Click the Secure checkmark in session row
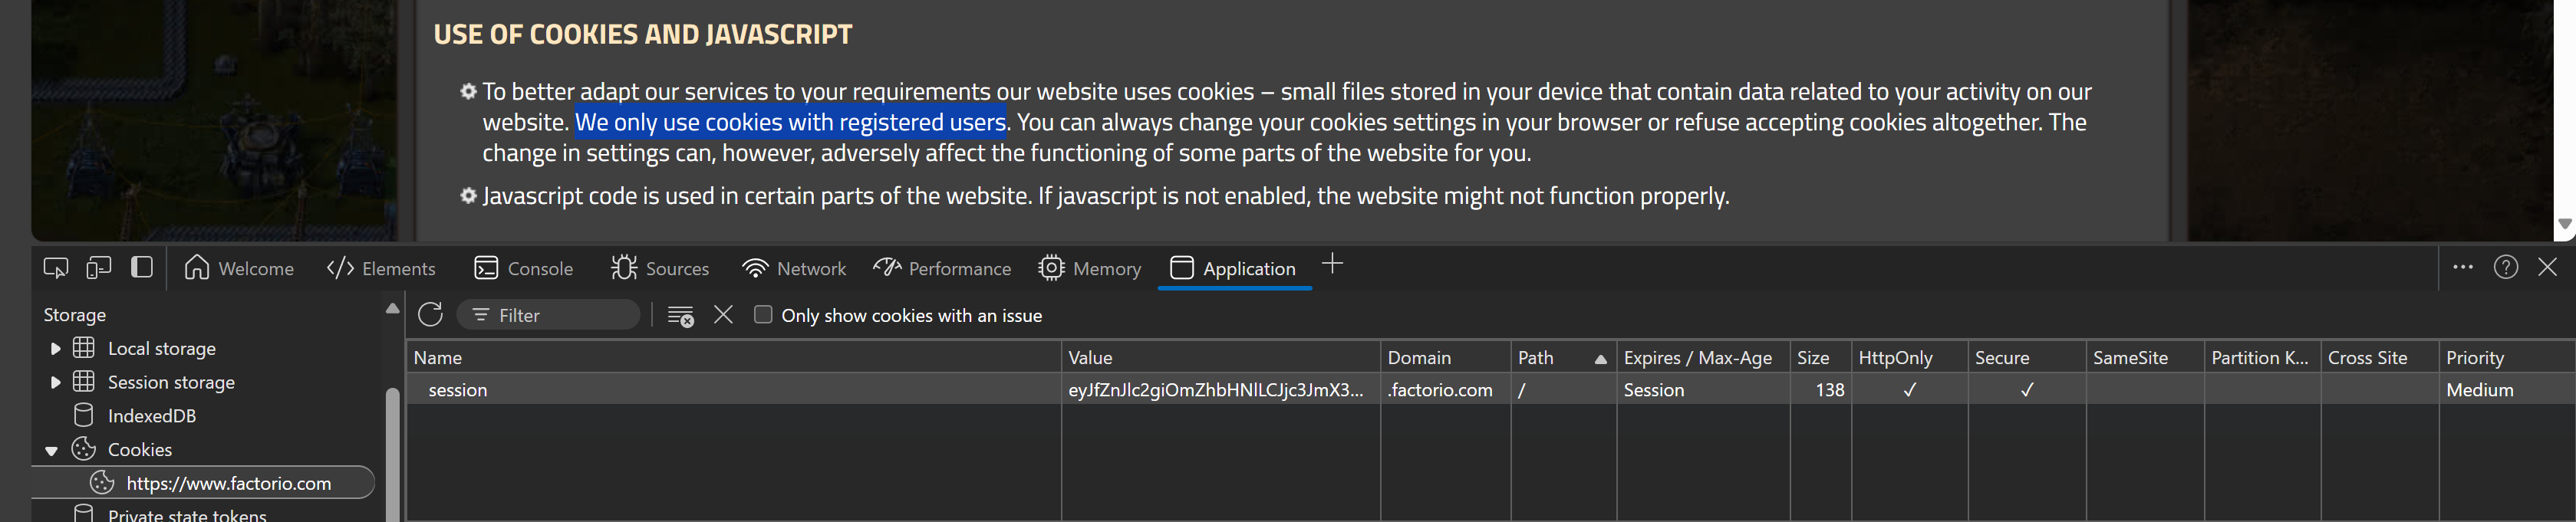Image resolution: width=2576 pixels, height=522 pixels. click(x=2026, y=390)
